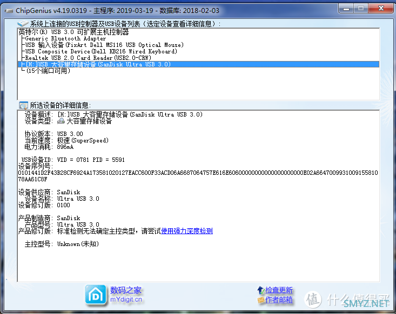Click the mass storage device type icon
This screenshot has width=396, height=314.
coord(61,121)
